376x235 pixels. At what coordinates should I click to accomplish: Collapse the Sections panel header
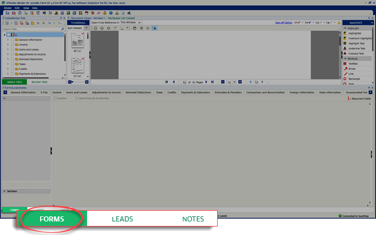pos(5,191)
